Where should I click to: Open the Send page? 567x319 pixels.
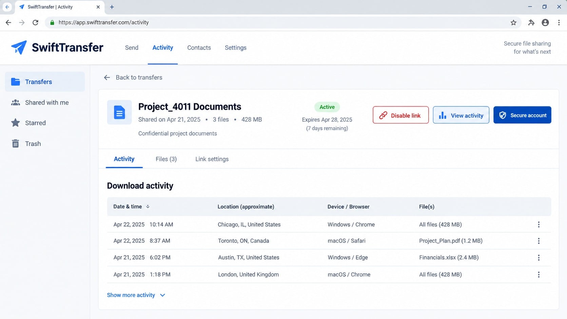132,48
